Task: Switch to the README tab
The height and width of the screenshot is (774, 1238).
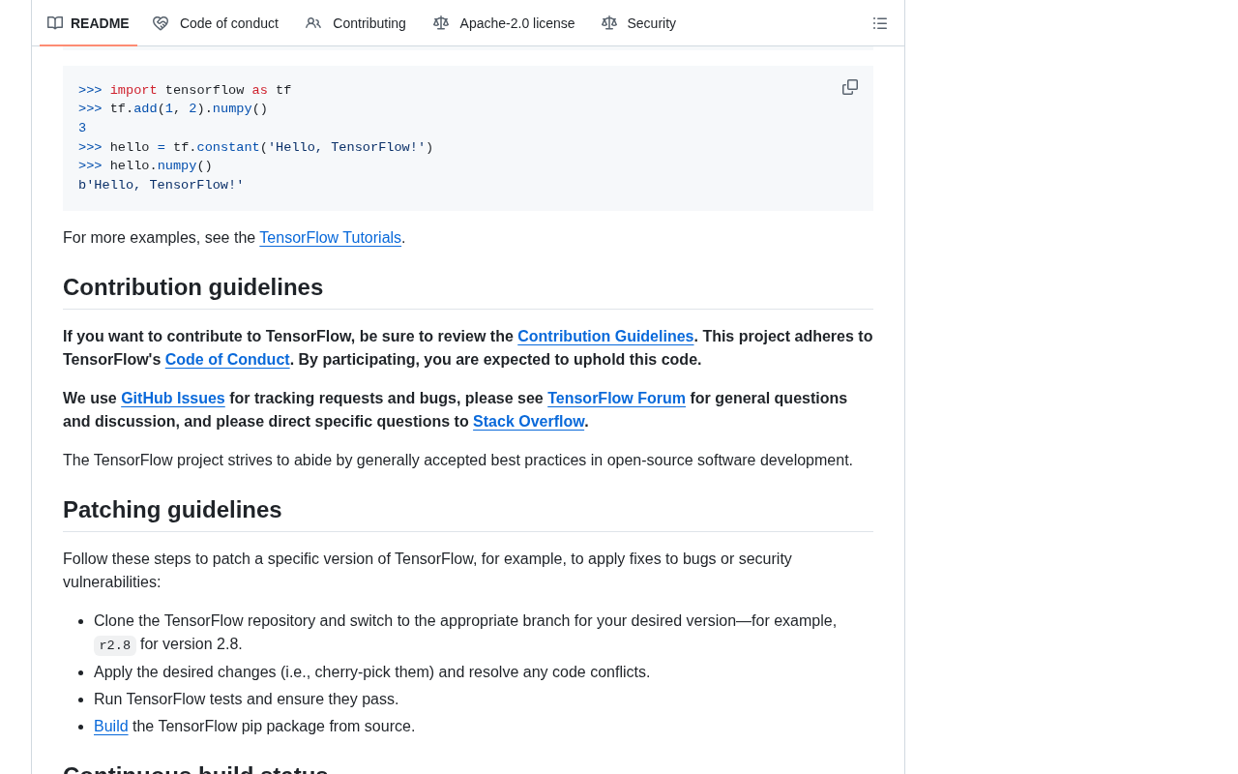Action: tap(88, 23)
